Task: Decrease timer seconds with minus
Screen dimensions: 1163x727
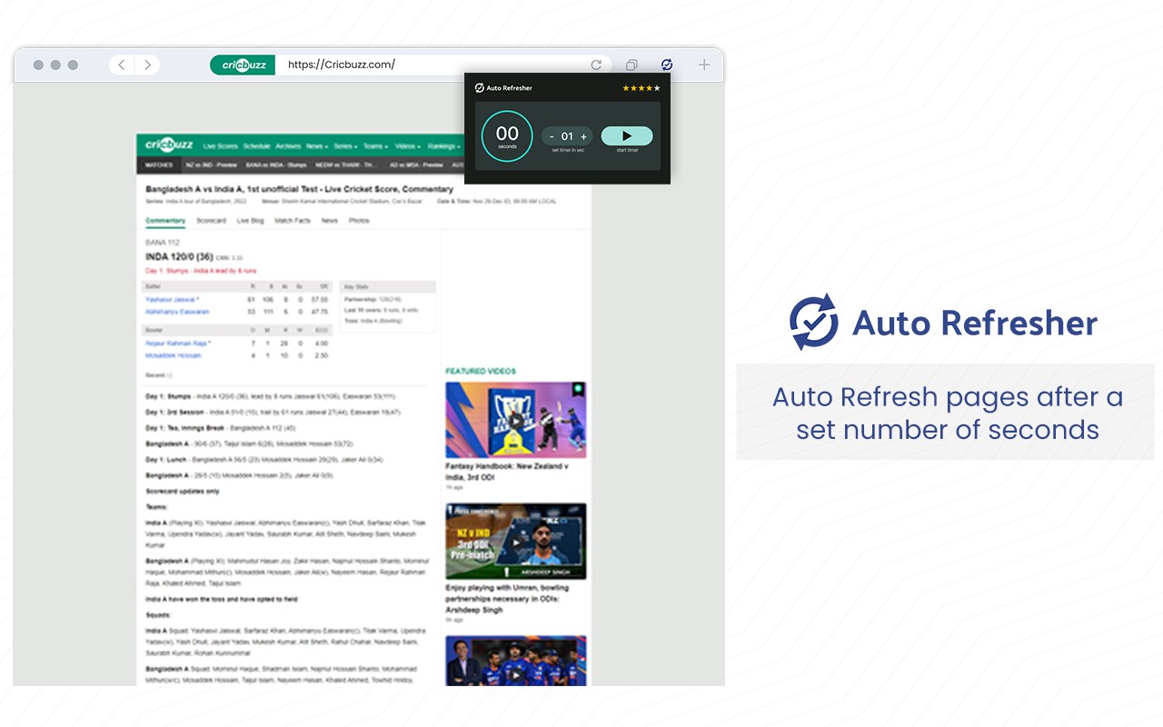Action: 552,136
